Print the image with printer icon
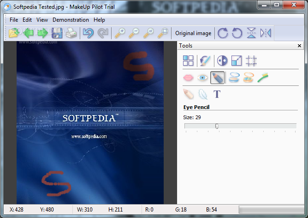This screenshot has height=218, width=308. tap(71, 33)
